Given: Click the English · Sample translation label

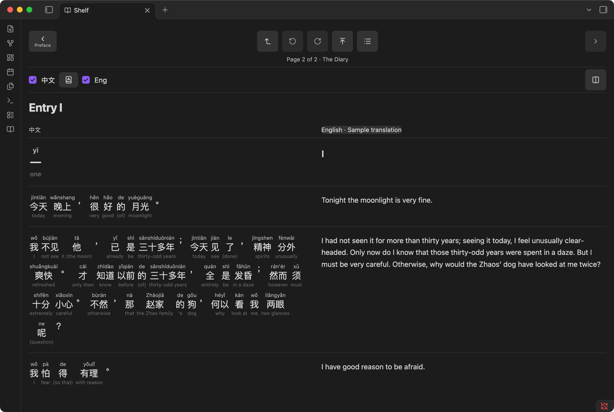Looking at the screenshot, I should (361, 130).
